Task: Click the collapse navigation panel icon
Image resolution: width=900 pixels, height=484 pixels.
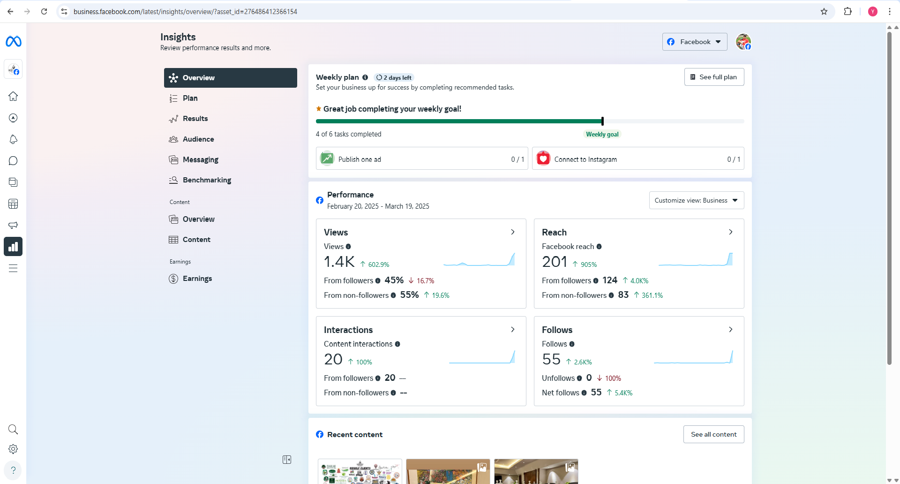Action: 287,460
